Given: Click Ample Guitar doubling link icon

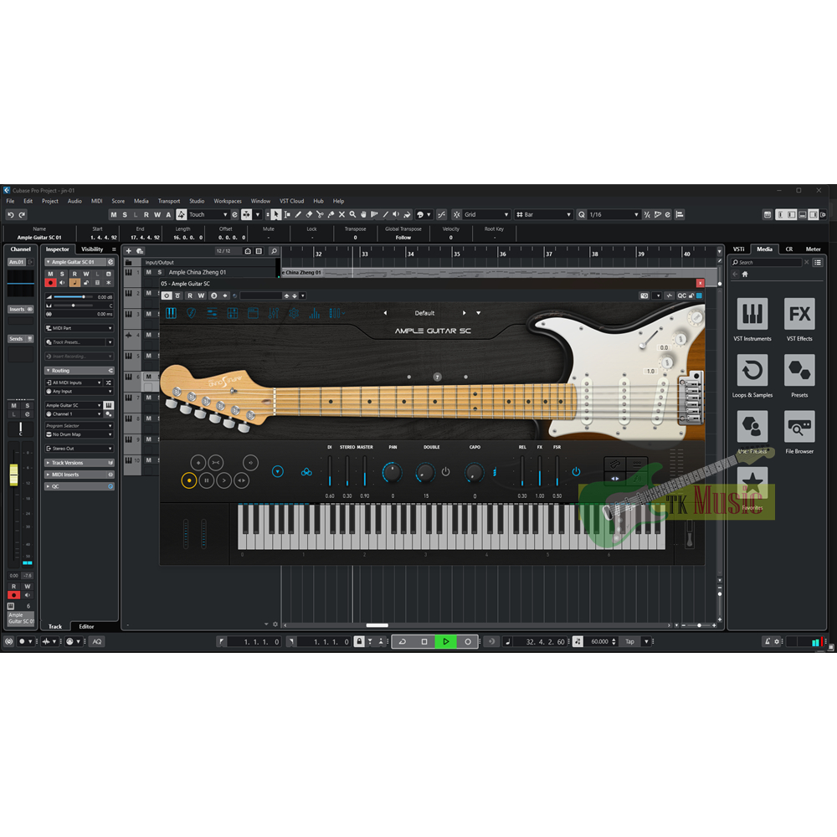Looking at the screenshot, I should 306,472.
